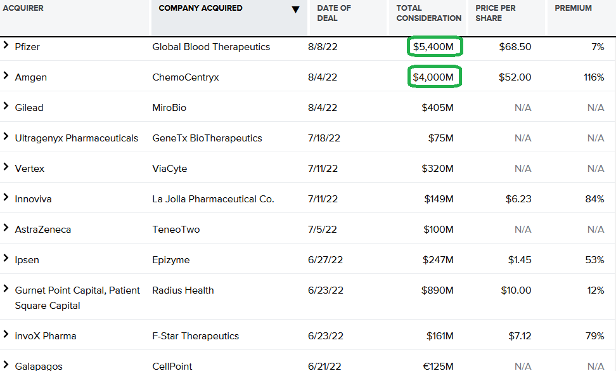616x371 pixels.
Task: Expand the Gilead row arrow
Action: point(6,106)
